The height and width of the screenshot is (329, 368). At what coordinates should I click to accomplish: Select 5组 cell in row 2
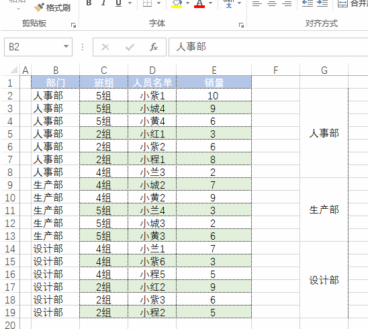[x=103, y=95]
